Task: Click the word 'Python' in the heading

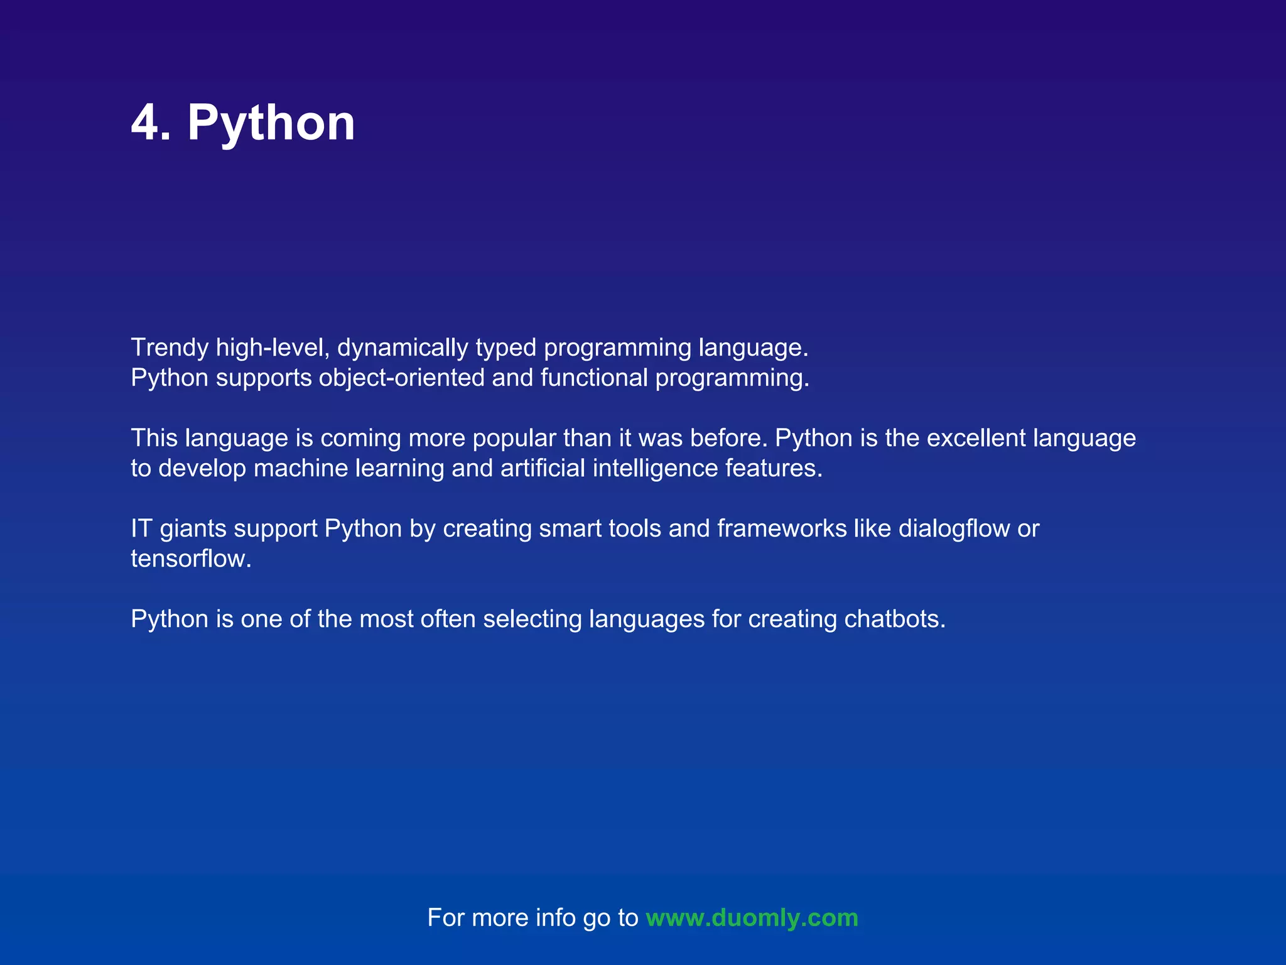Action: click(271, 123)
